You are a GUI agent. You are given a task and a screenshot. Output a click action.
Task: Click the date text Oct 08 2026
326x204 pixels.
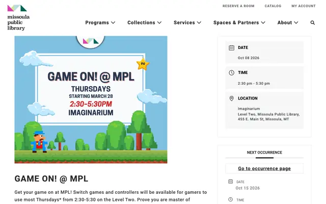pyautogui.click(x=249, y=58)
